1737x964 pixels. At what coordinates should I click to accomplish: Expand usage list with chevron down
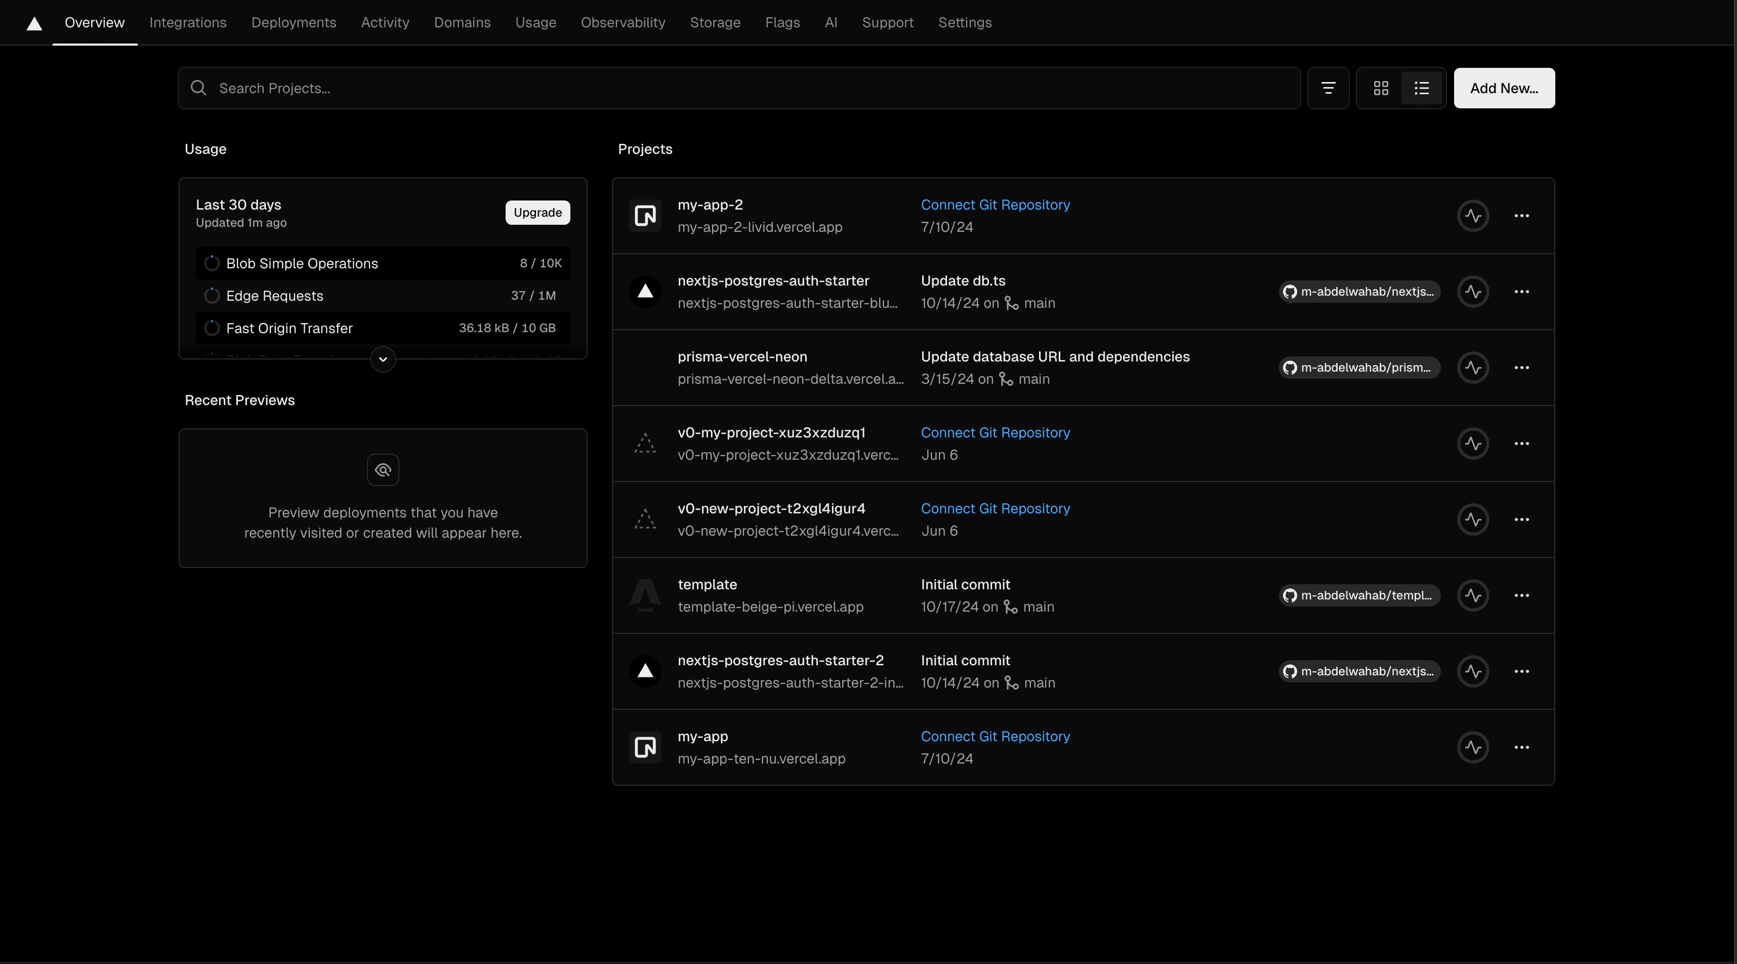click(x=382, y=359)
